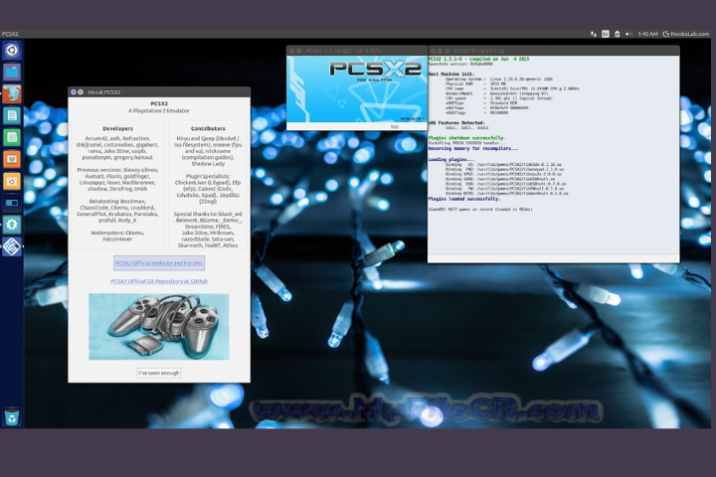Open the keyboard layout indicator
Viewport: 716px width, 477px height.
point(605,34)
